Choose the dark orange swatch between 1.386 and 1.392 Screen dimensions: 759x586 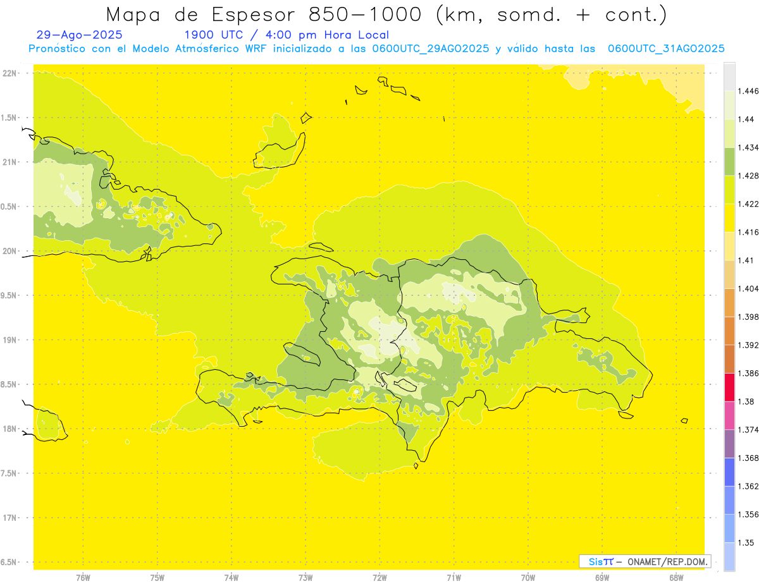click(x=729, y=358)
